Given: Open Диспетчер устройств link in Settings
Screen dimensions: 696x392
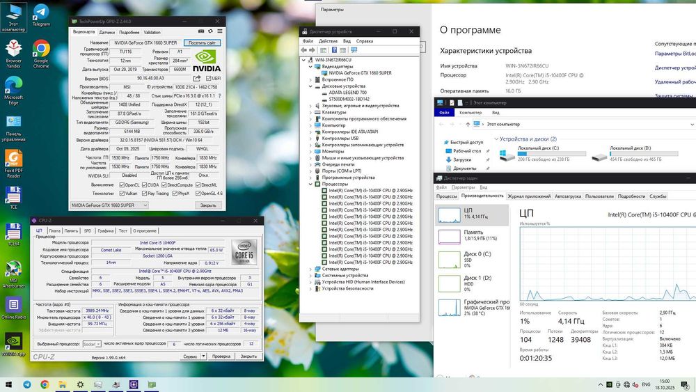Looking at the screenshot, I should click(675, 68).
